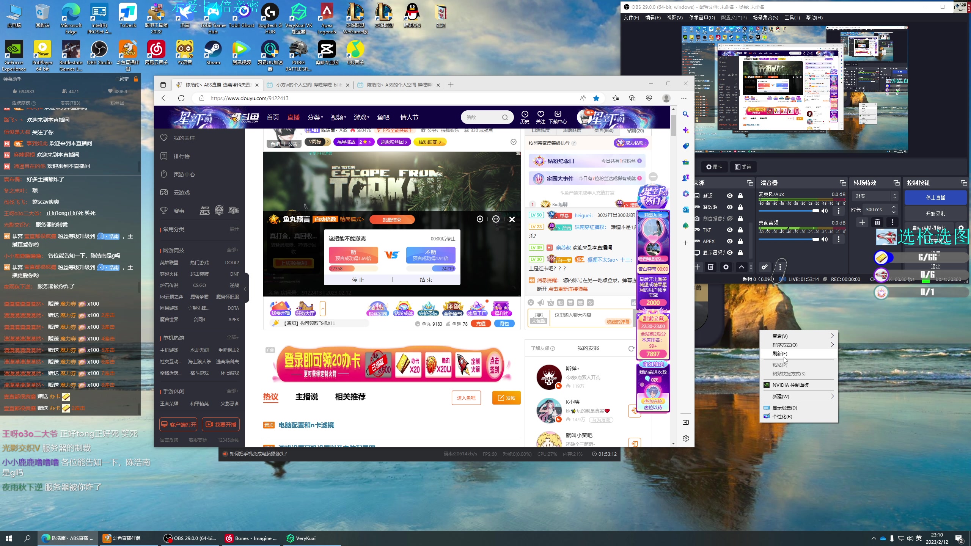Undock the 转场特效 panel in OBS
Image resolution: width=971 pixels, height=546 pixels.
(x=897, y=183)
